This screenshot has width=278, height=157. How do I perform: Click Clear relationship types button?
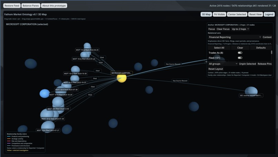tap(240, 48)
